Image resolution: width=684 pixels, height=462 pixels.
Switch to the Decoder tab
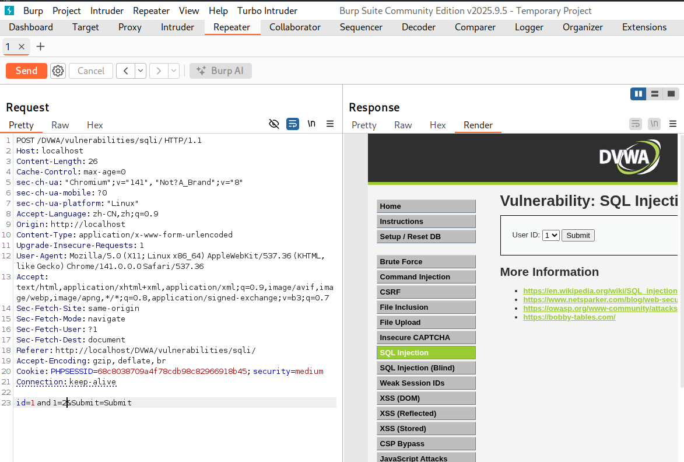[419, 27]
